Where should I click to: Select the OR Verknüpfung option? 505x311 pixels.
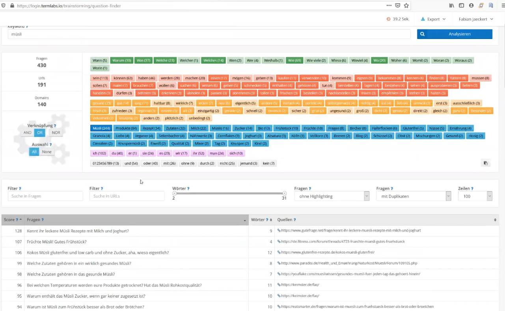click(40, 132)
